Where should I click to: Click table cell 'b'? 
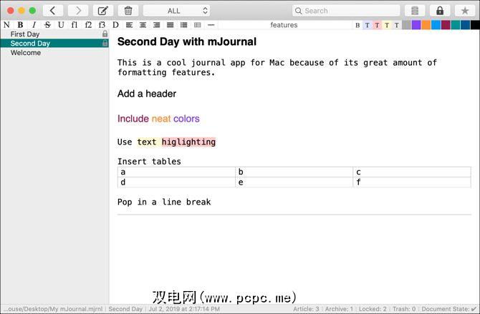294,172
